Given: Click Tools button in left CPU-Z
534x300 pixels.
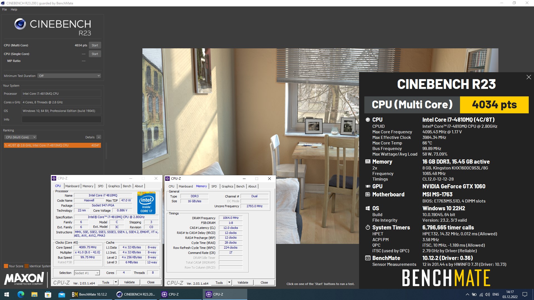Looking at the screenshot, I should pos(106,282).
